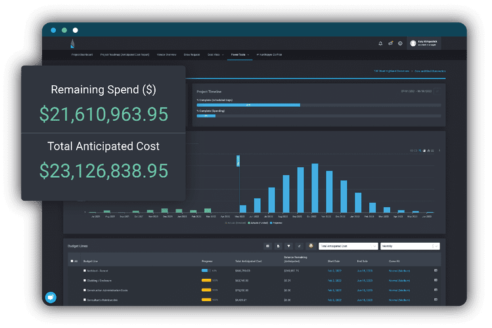Image resolution: width=492 pixels, height=328 pixels.
Task: Click the Progress column header
Action: pyautogui.click(x=207, y=261)
